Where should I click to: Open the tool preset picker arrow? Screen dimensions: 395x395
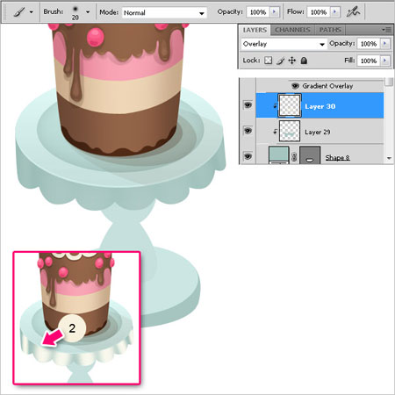click(x=31, y=12)
